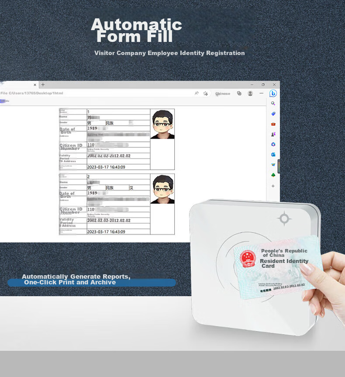Click the portrait photo in record 2

click(x=162, y=189)
